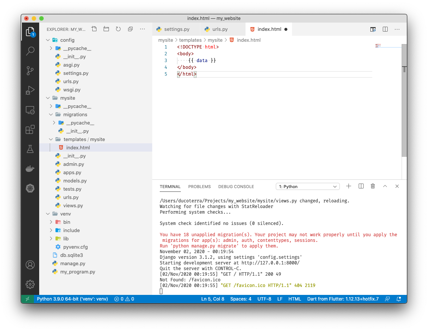Expand the bin folder in venv
The height and width of the screenshot is (331, 428).
click(x=51, y=222)
